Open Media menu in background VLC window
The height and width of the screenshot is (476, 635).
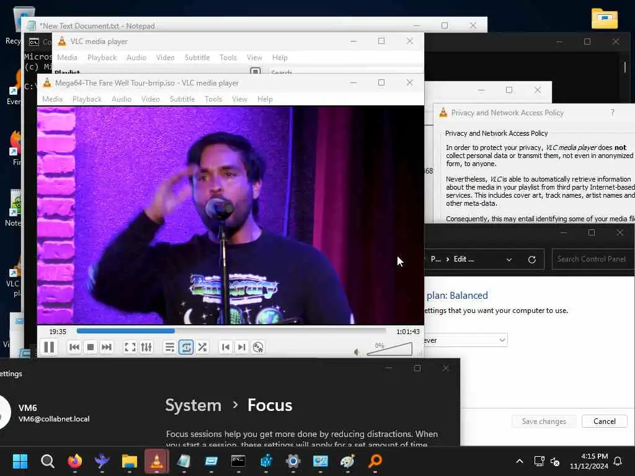[x=67, y=58]
